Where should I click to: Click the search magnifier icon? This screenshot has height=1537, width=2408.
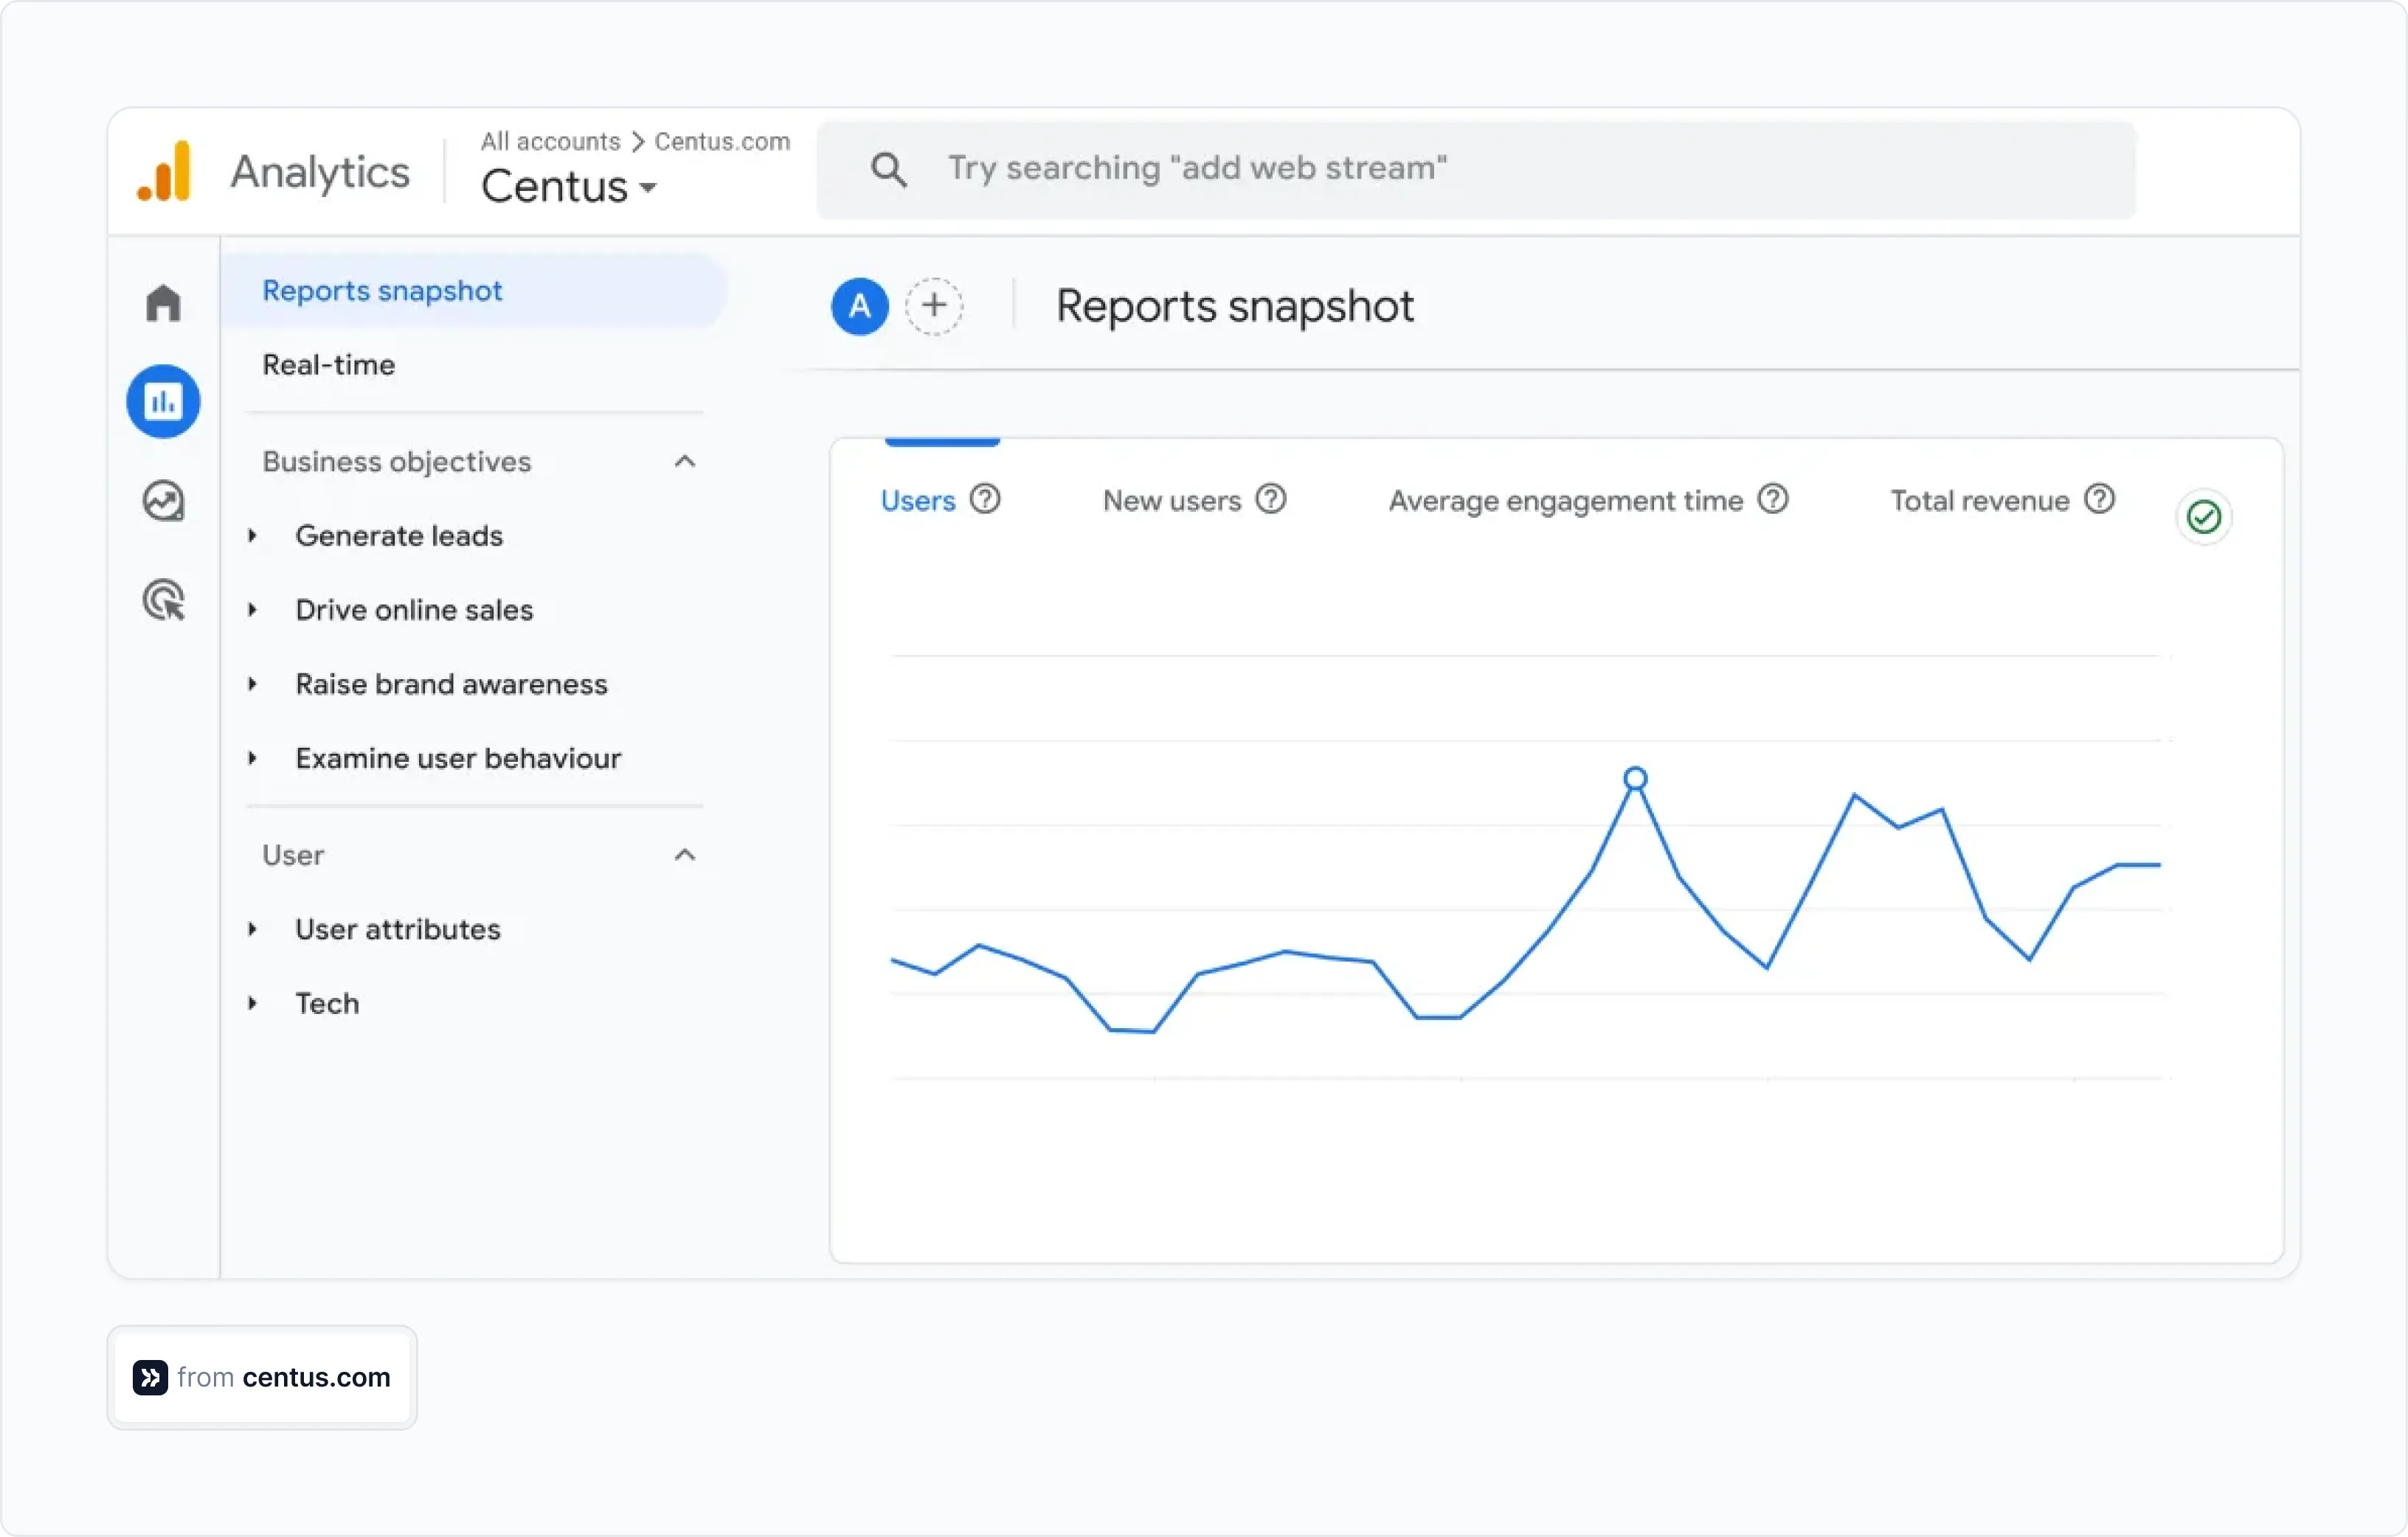888,169
